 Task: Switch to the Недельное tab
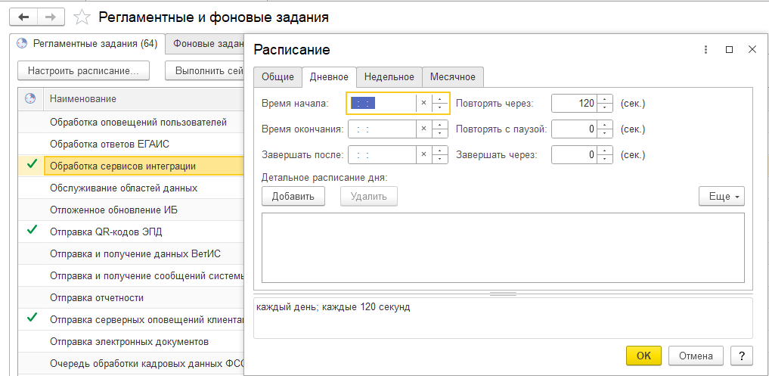[389, 76]
